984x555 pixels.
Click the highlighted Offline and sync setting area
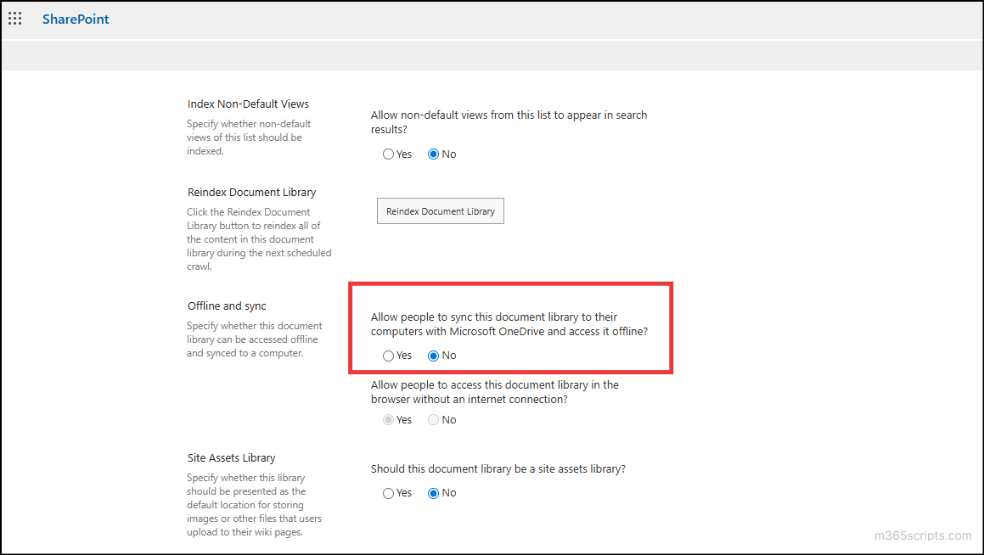click(510, 328)
